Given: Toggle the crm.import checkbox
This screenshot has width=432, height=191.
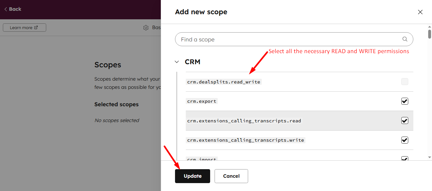Looking at the screenshot, I should tap(404, 158).
